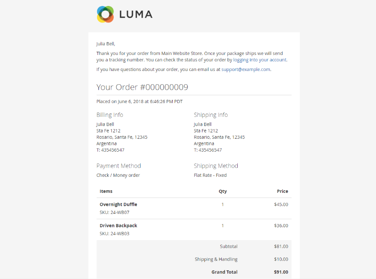This screenshot has height=279, width=376.
Task: Click the Driven Backpack product name
Action: click(x=118, y=225)
